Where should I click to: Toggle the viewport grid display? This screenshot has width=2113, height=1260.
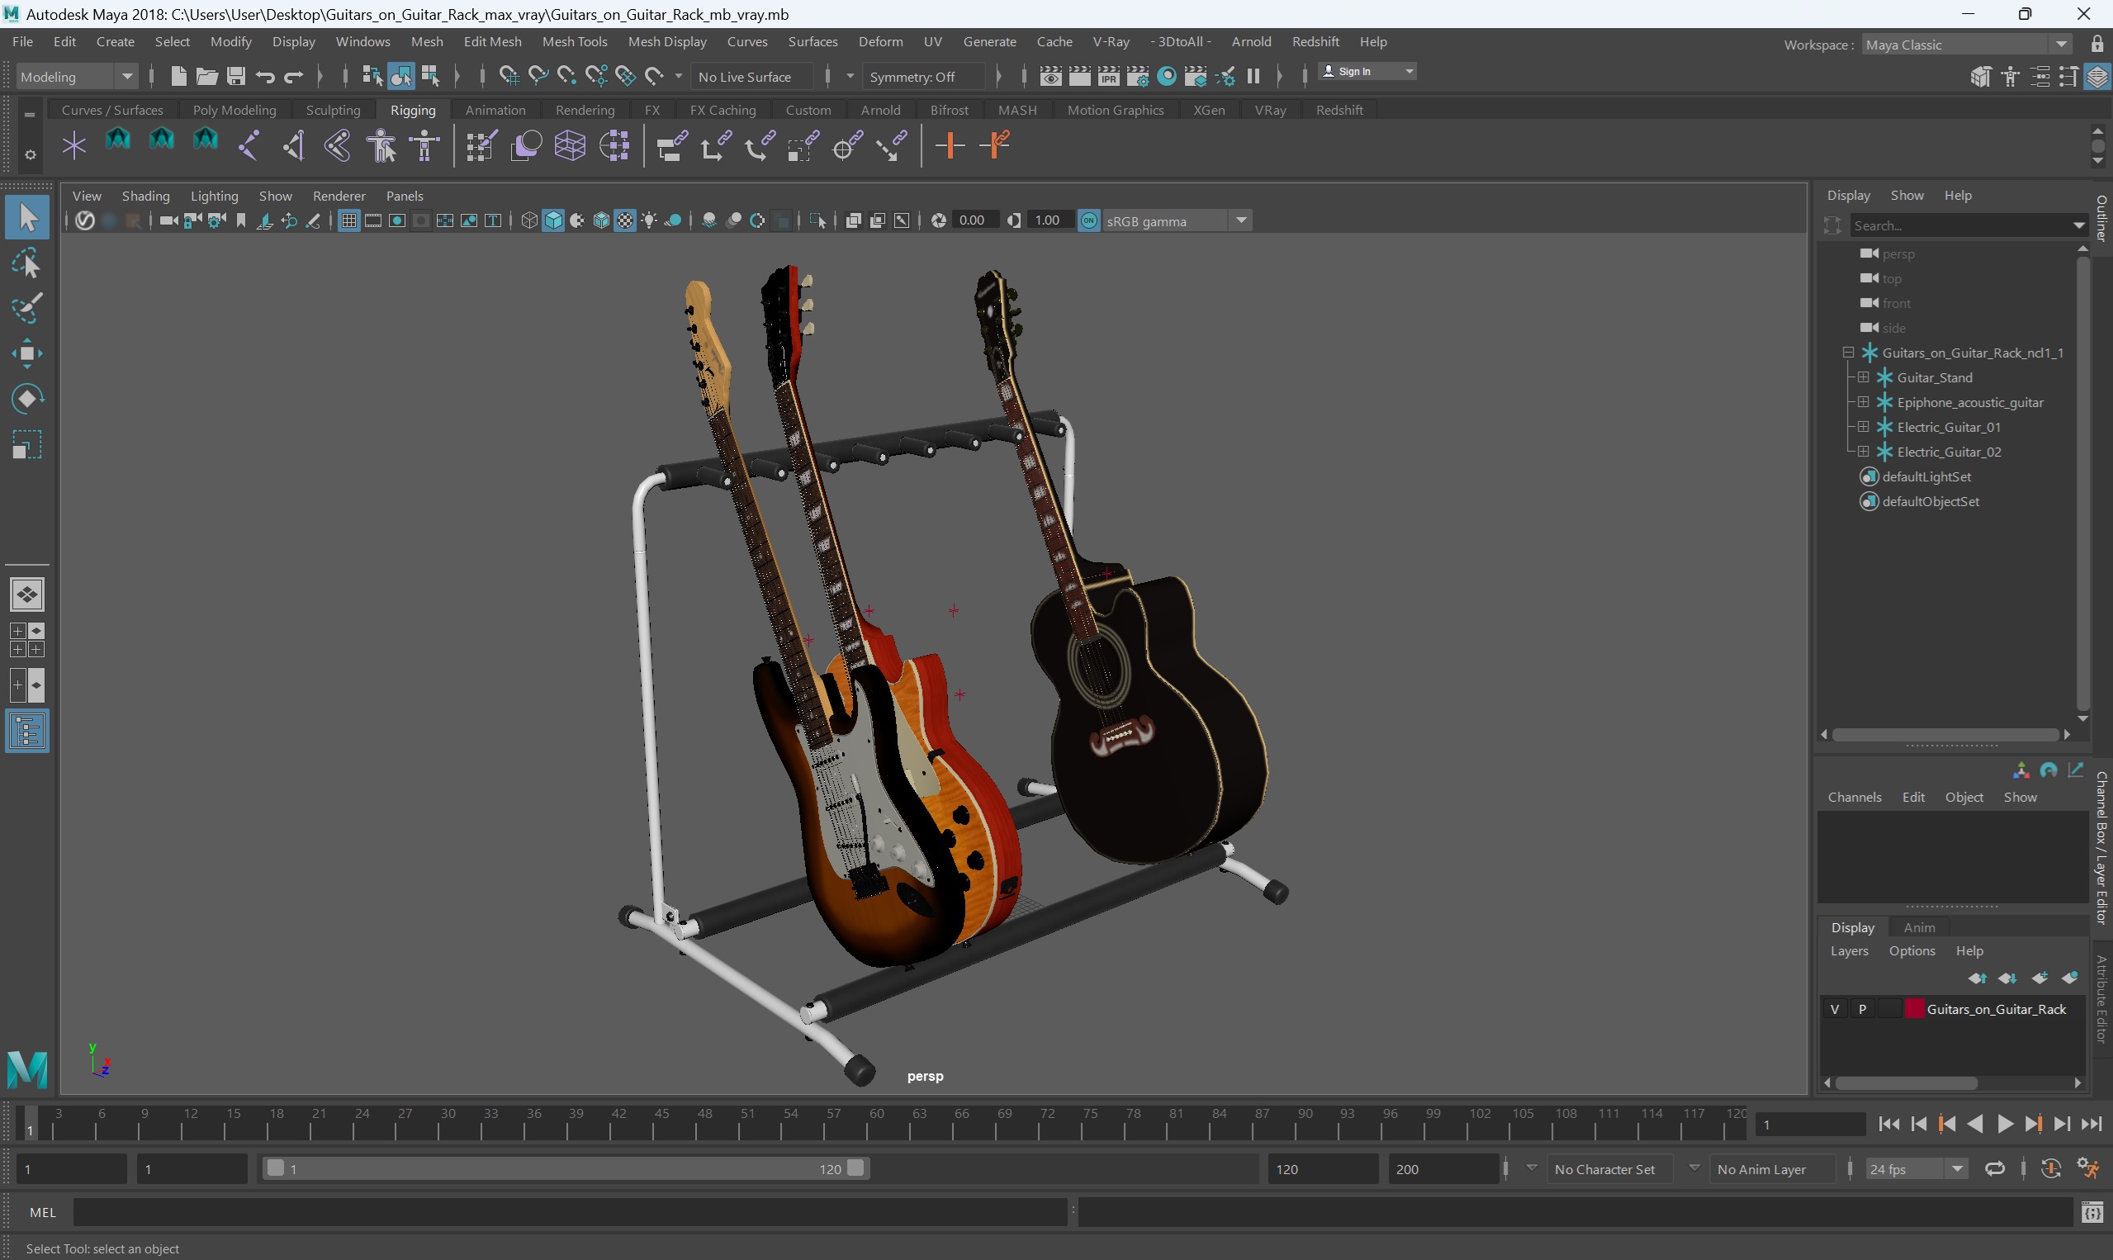pyautogui.click(x=348, y=220)
